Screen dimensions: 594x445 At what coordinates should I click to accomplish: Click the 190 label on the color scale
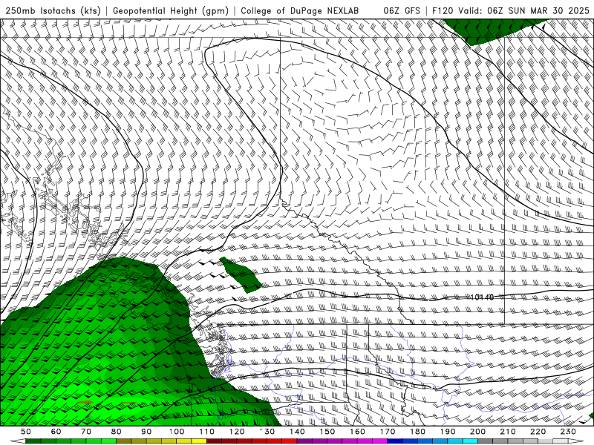pyautogui.click(x=448, y=432)
